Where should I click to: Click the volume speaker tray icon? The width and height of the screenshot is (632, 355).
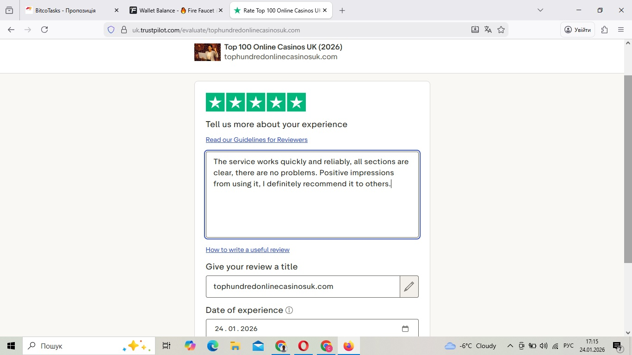tap(543, 346)
